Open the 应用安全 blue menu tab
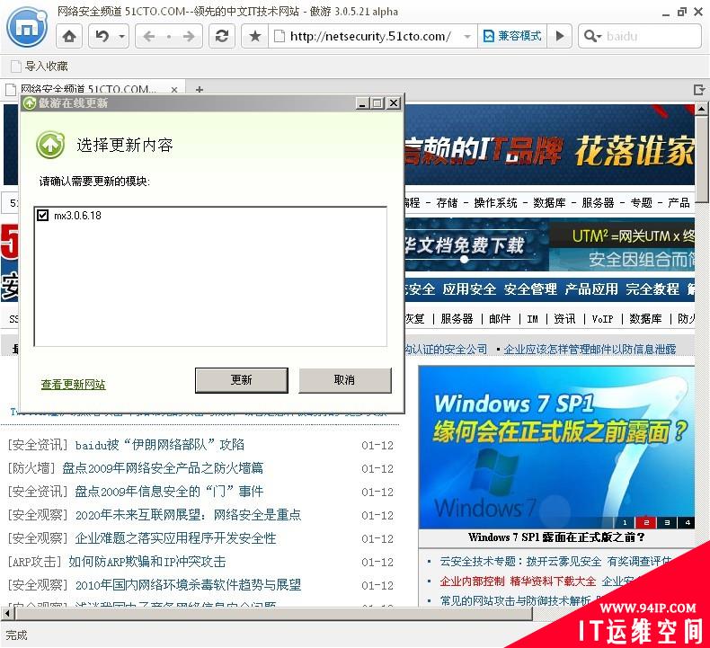The width and height of the screenshot is (710, 648). (469, 288)
